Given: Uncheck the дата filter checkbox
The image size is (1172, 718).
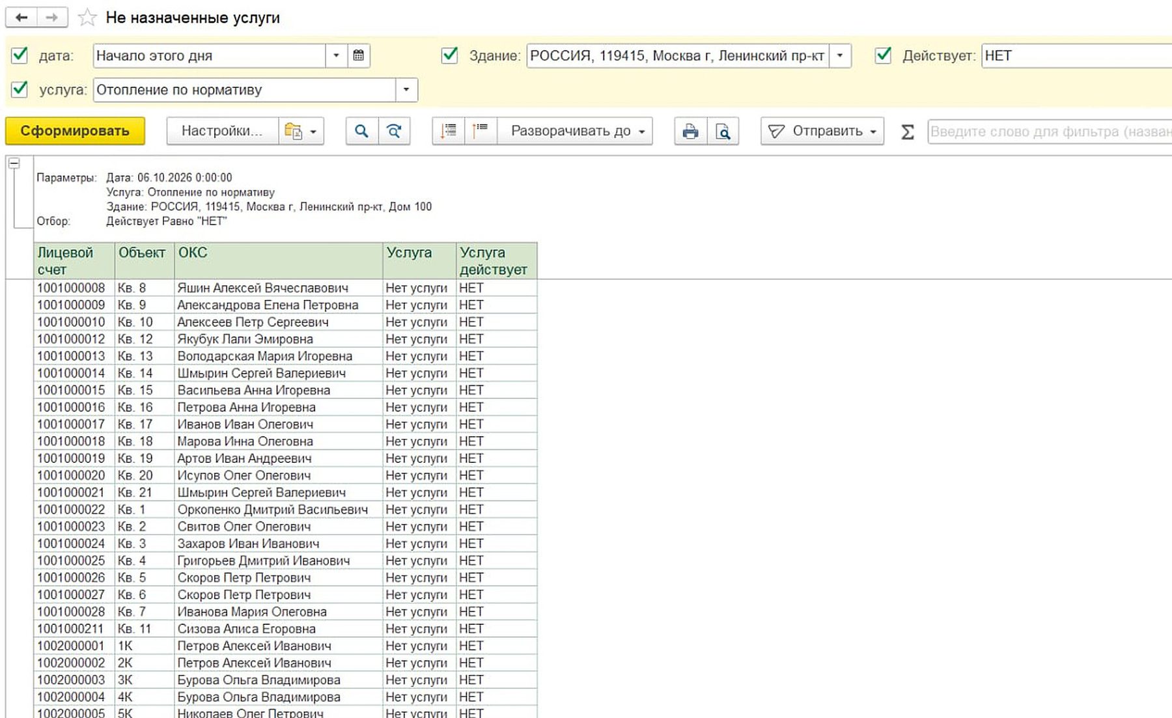Looking at the screenshot, I should (x=20, y=55).
